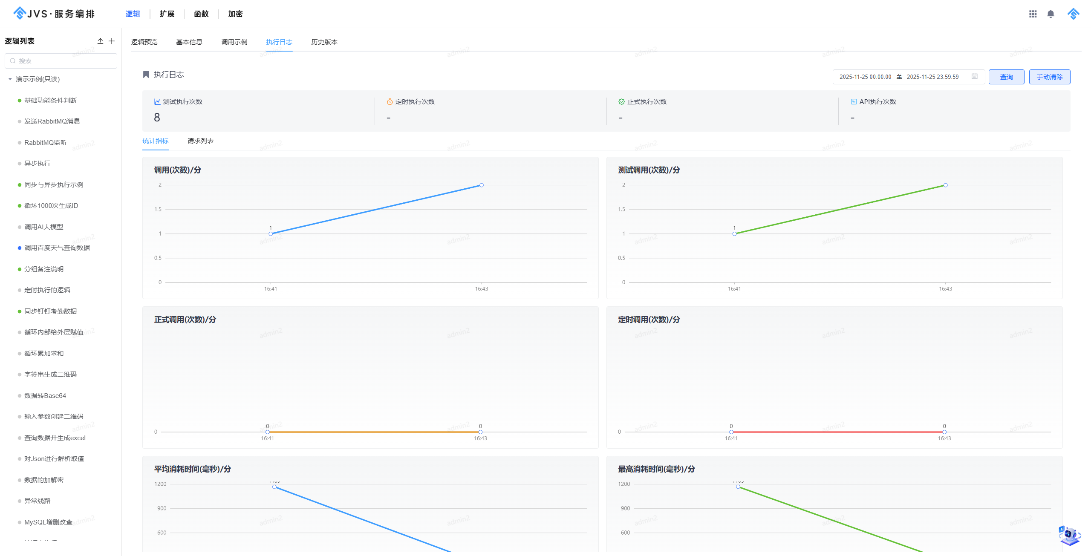Click the JVS 服务编排 logo
Viewport: 1091px width, 556px height.
[x=54, y=14]
